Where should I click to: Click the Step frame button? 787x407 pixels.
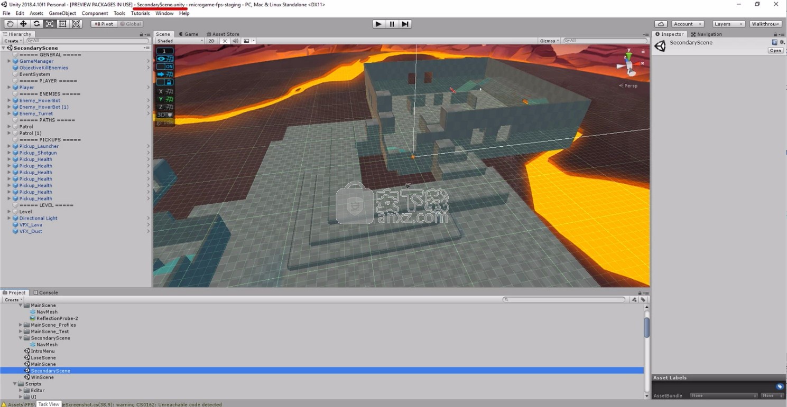(405, 24)
